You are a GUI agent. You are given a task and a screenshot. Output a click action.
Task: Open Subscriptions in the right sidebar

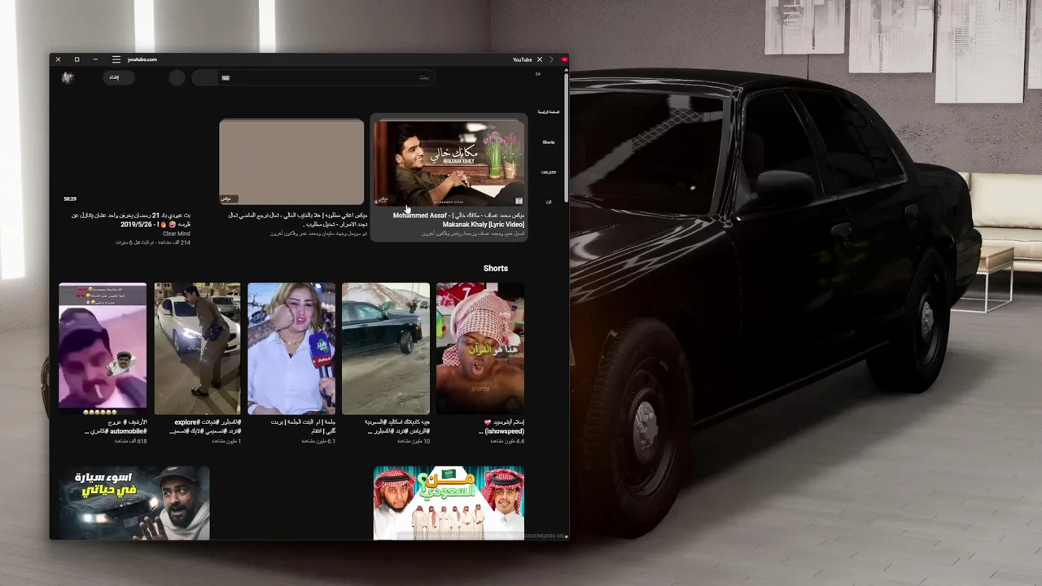(x=549, y=172)
